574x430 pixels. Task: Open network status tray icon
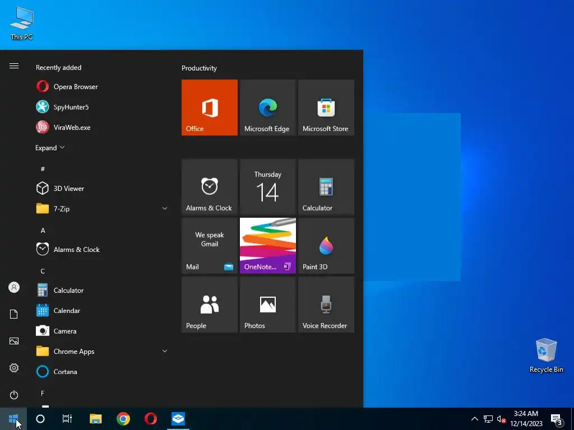point(488,419)
